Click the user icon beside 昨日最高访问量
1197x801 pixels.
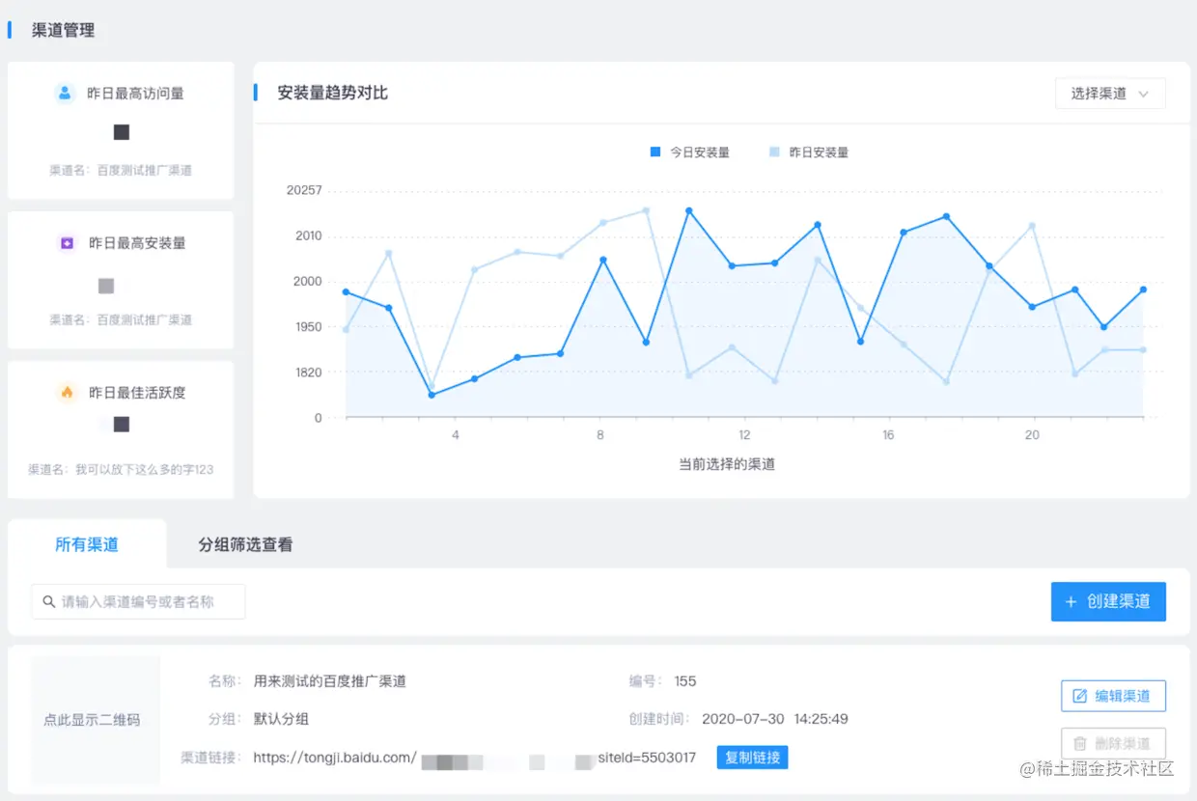[x=65, y=94]
